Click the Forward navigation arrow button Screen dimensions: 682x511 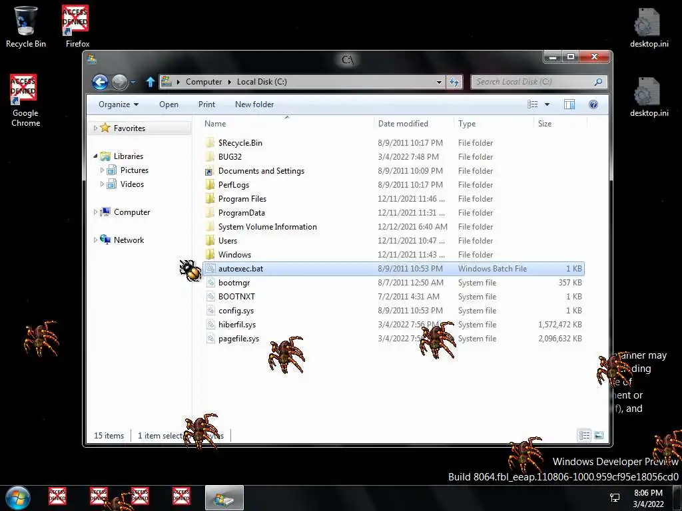(119, 82)
